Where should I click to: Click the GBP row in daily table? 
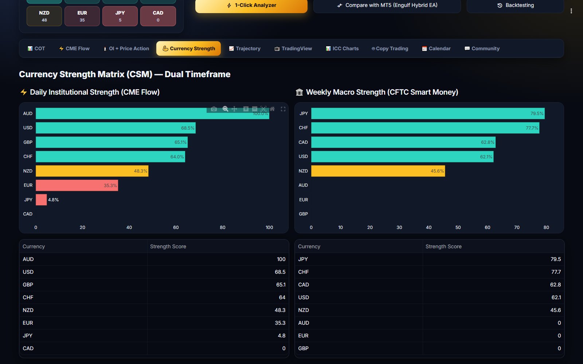coord(154,285)
